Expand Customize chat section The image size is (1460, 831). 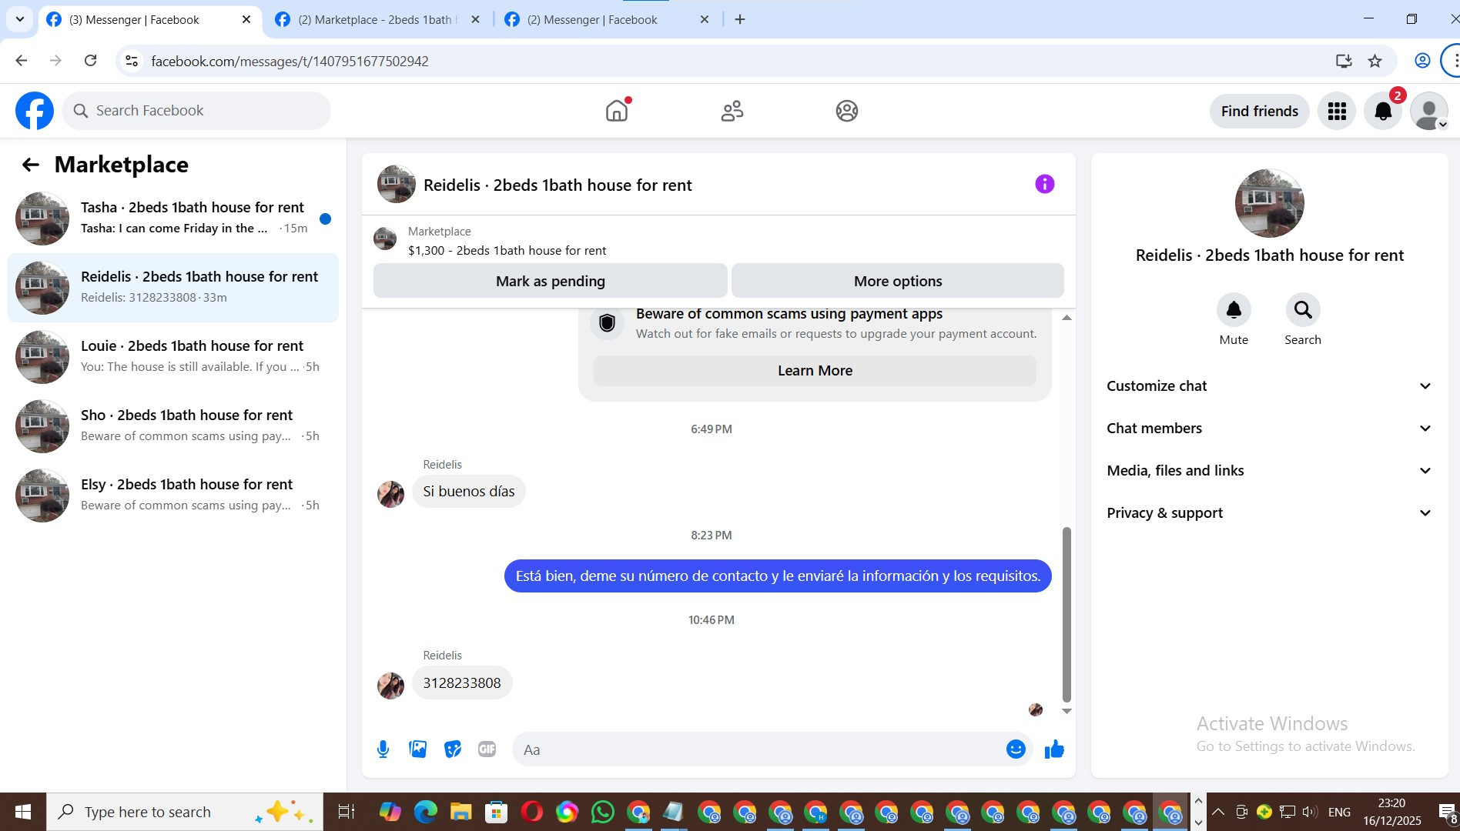[x=1270, y=386]
